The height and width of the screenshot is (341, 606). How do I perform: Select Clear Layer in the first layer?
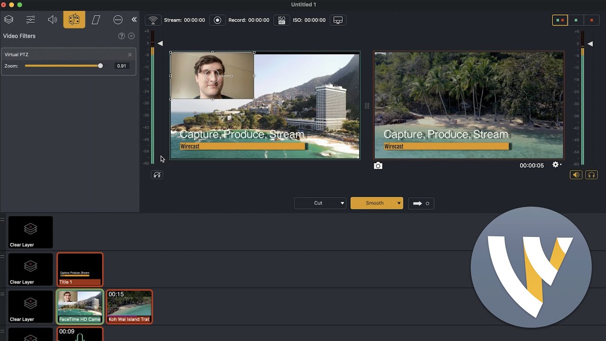(30, 232)
